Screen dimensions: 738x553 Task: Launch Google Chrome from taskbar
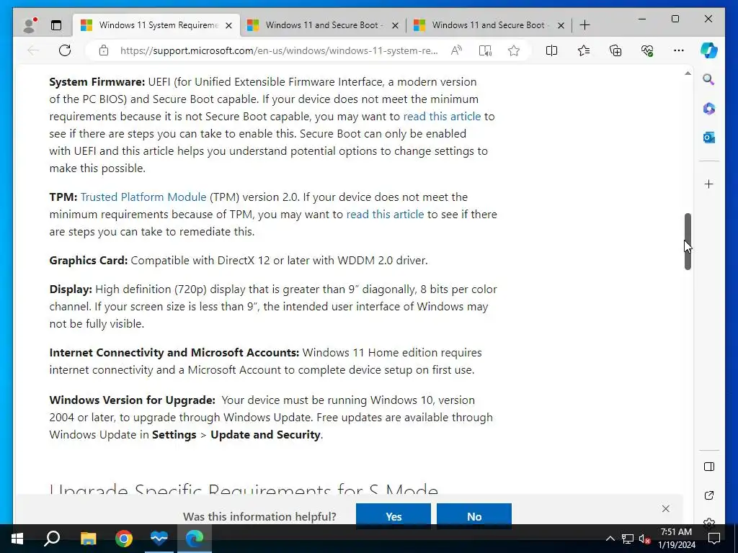tap(124, 539)
